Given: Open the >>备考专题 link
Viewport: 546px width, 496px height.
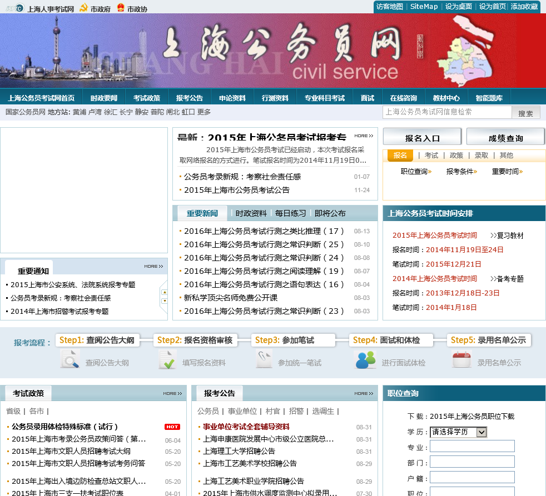Looking at the screenshot, I should (x=507, y=279).
